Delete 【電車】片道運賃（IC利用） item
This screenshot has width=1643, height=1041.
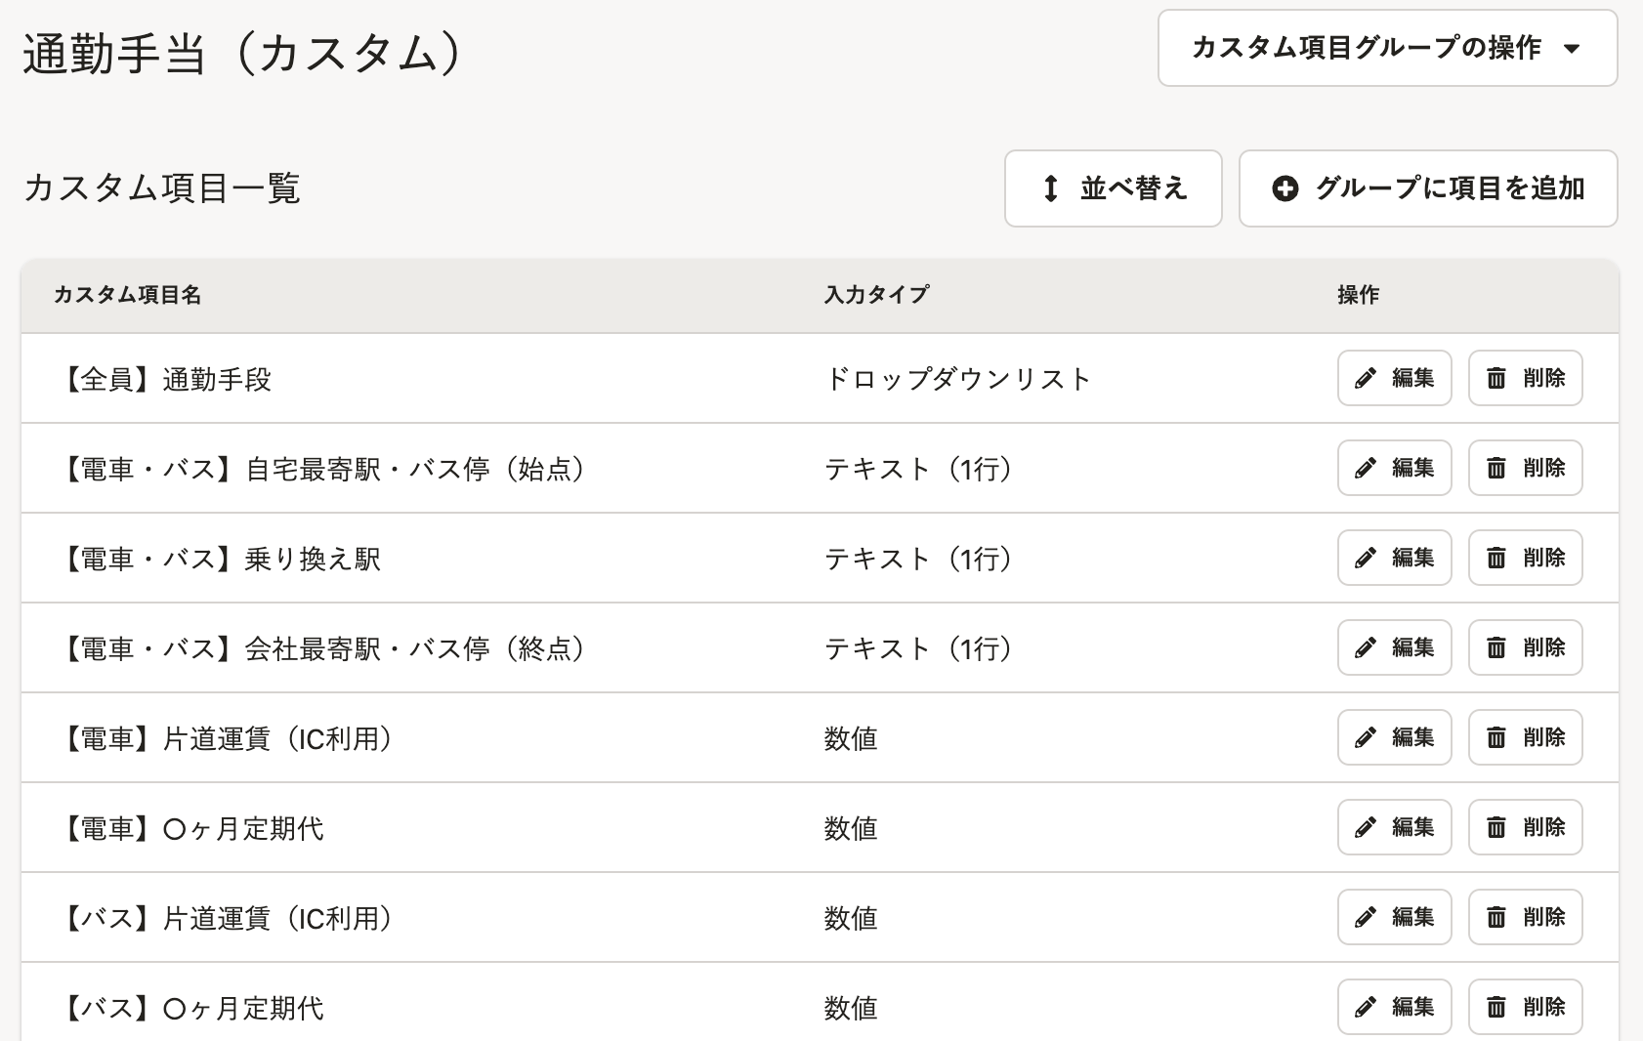(x=1525, y=737)
